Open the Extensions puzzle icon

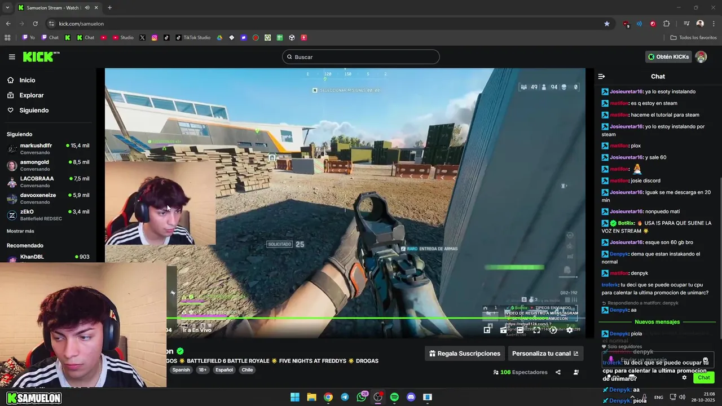(667, 24)
